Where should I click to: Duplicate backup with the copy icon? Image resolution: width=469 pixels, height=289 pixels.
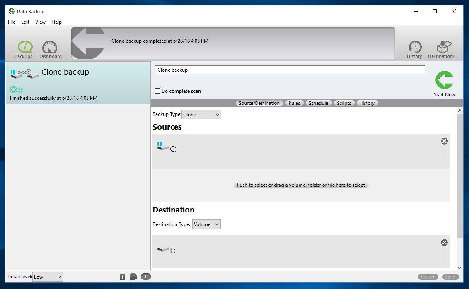tap(133, 277)
